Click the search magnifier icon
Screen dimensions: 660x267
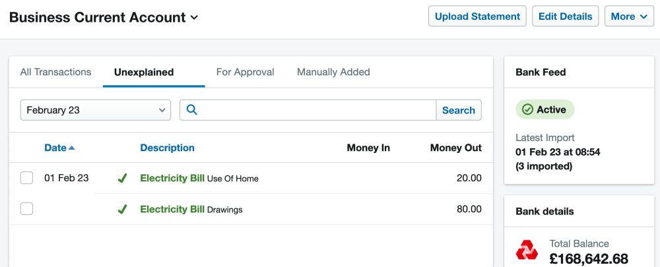[192, 110]
